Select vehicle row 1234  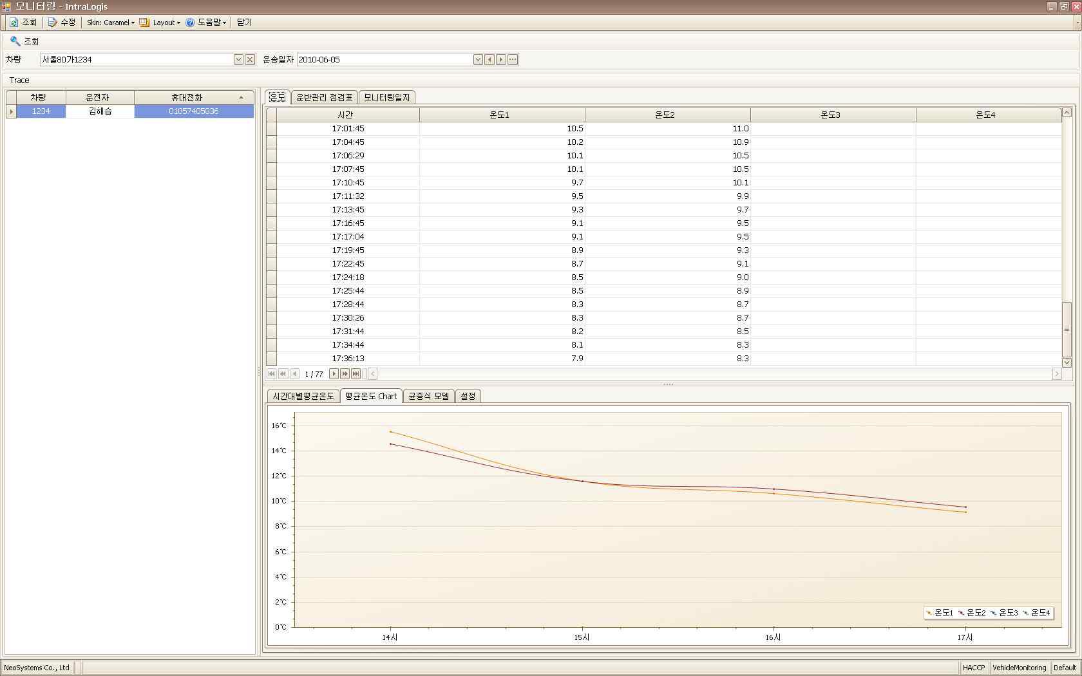coord(41,111)
